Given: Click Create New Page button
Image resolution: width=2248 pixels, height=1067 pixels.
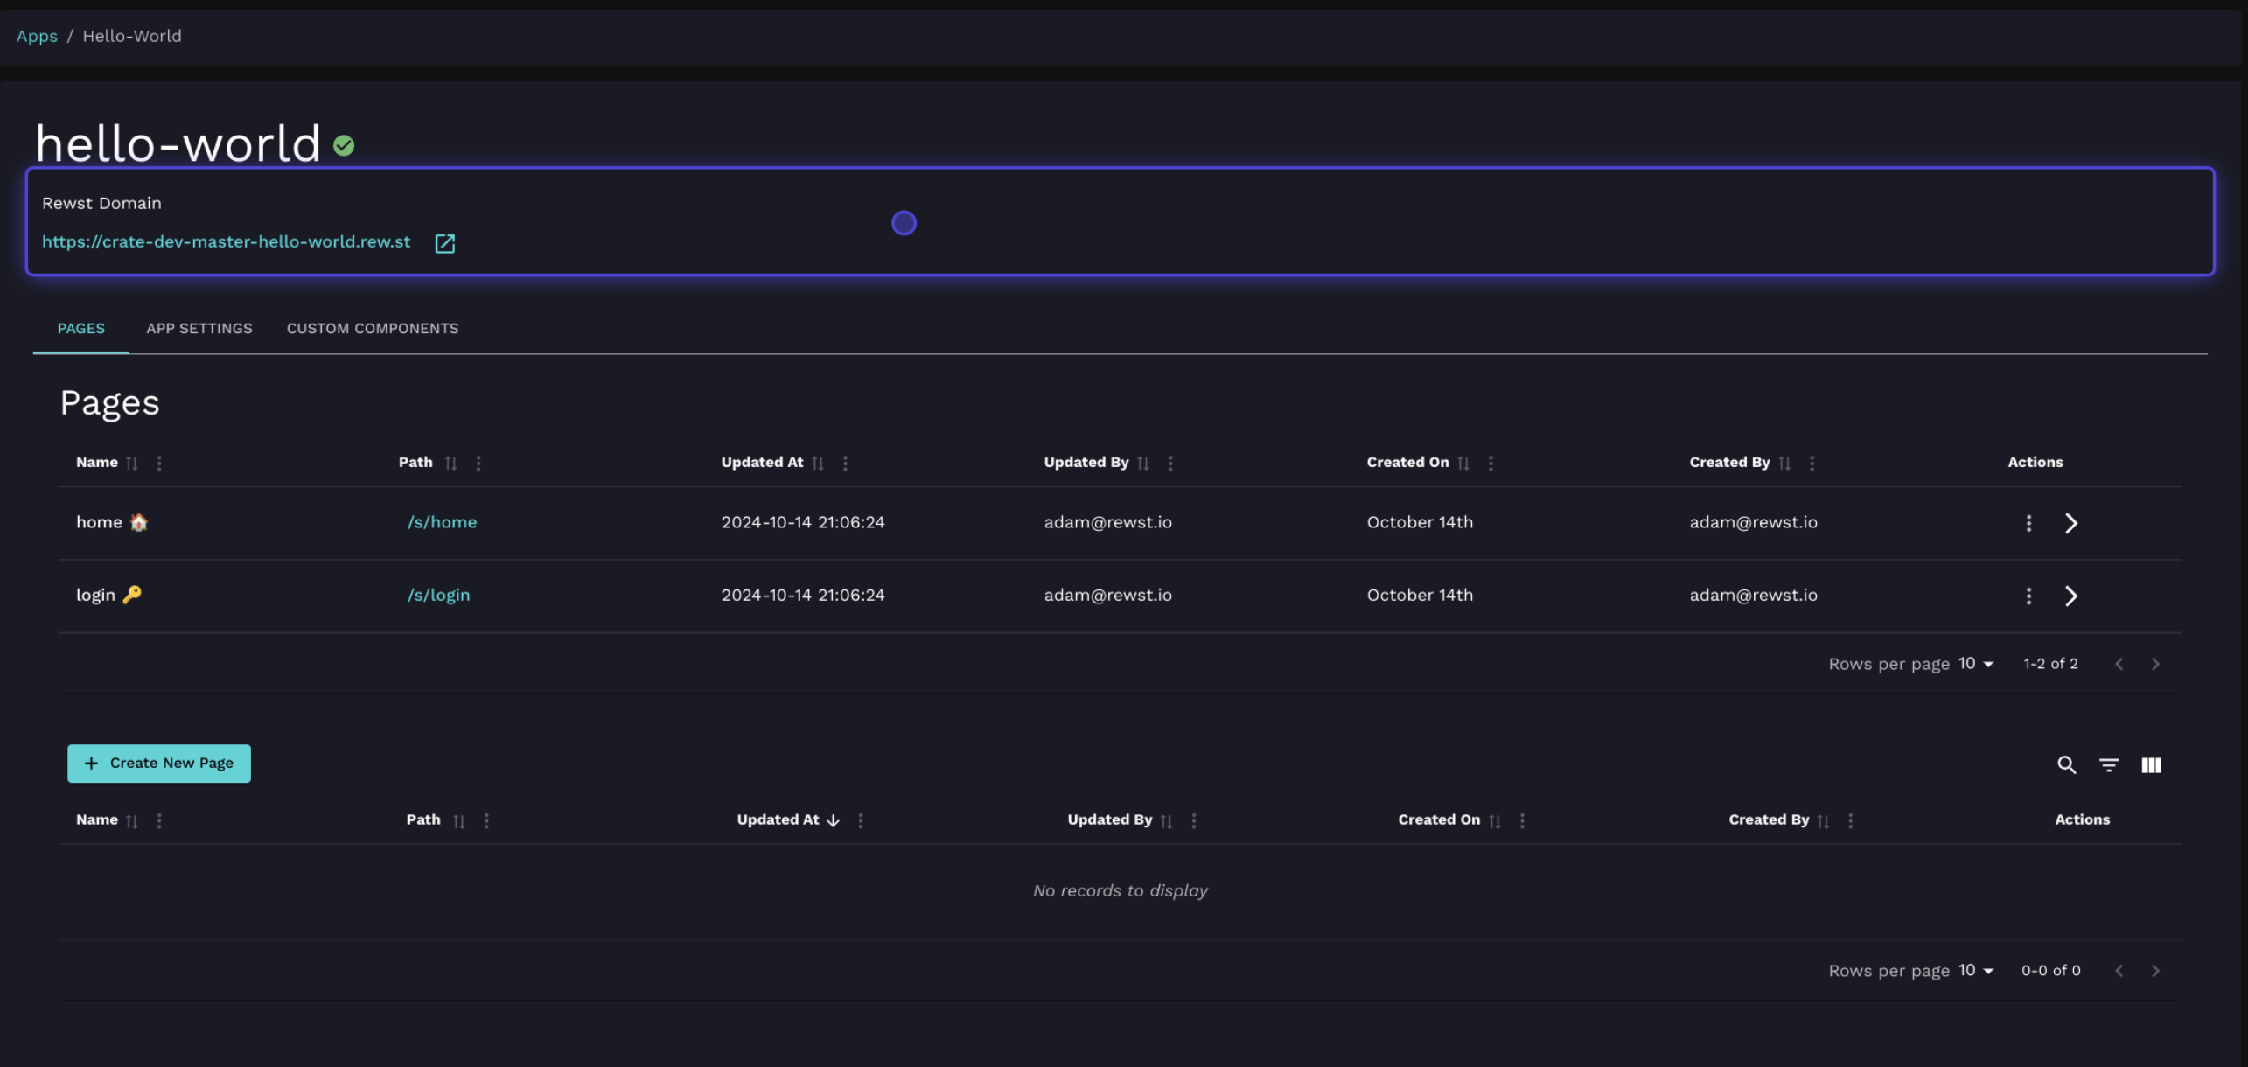Looking at the screenshot, I should 159,764.
